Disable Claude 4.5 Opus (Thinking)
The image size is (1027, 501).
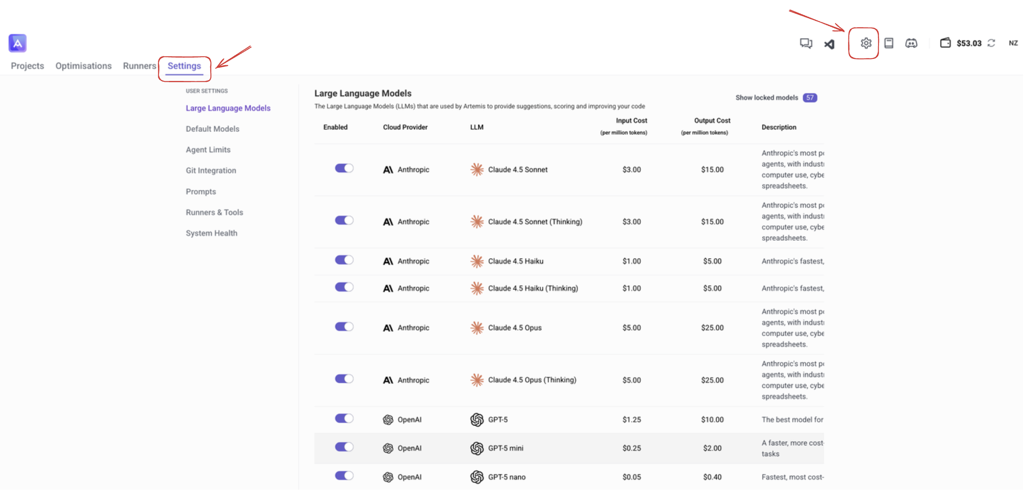click(x=344, y=379)
